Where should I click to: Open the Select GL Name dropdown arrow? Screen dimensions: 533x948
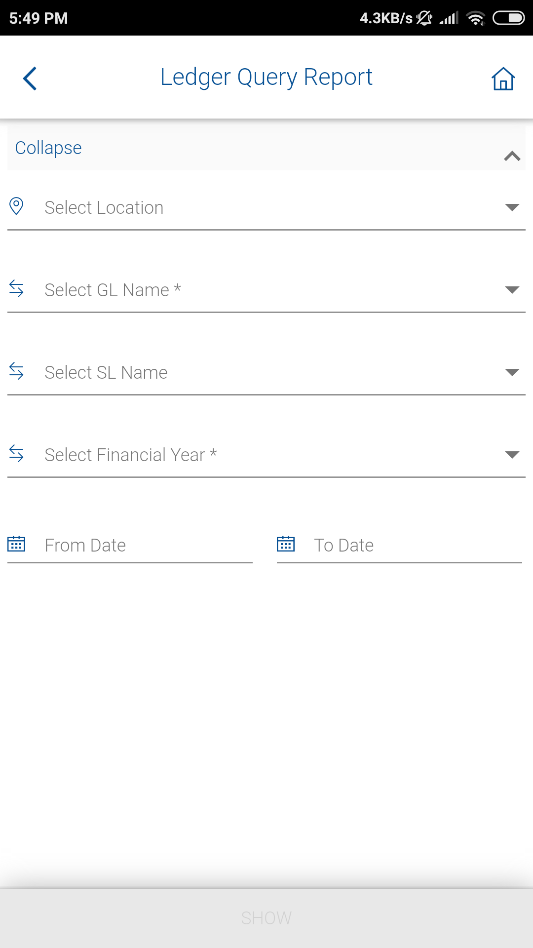512,290
